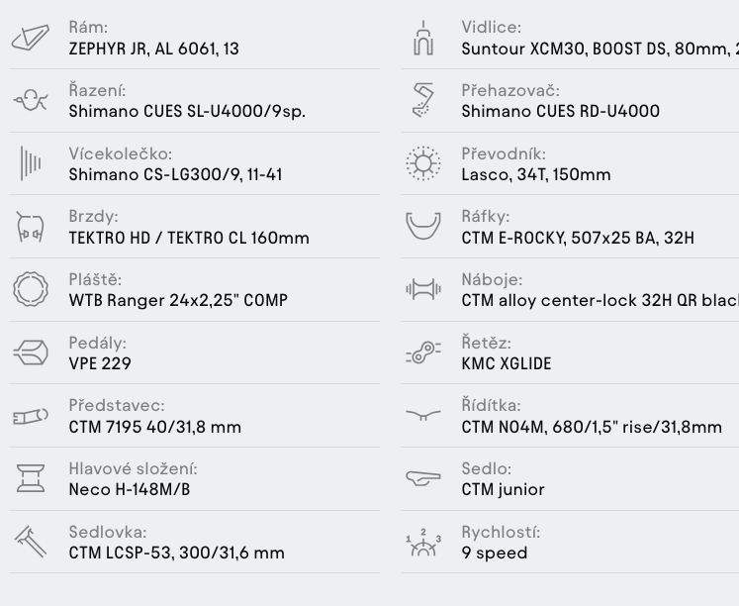The width and height of the screenshot is (739, 606).
Task: Click the hub icon beside Náboje
Action: pyautogui.click(x=423, y=289)
